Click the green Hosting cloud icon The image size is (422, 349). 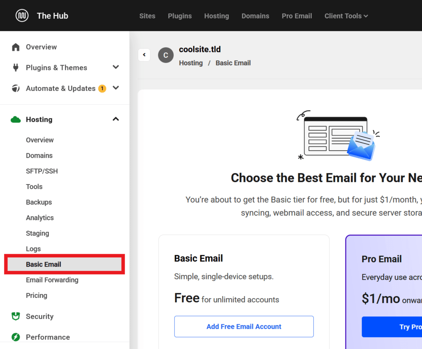coord(16,120)
